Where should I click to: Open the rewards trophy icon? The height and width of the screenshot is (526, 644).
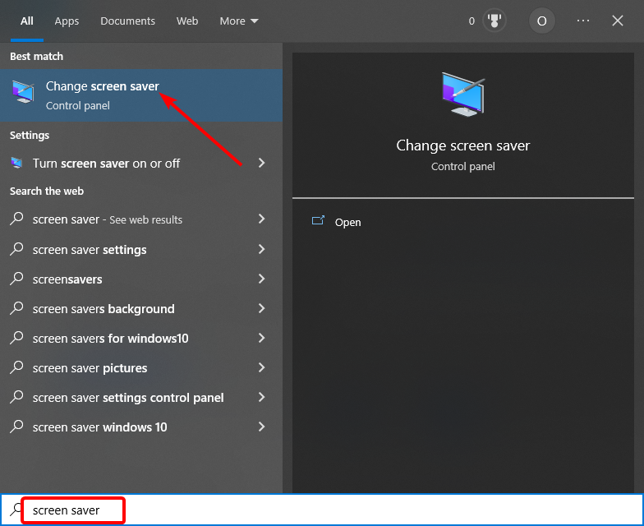coord(494,21)
